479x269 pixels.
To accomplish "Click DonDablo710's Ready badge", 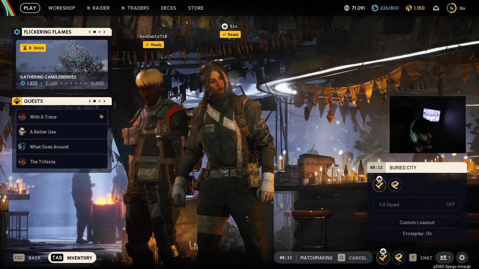I will tap(153, 44).
